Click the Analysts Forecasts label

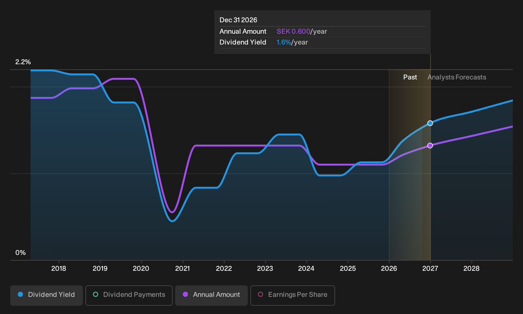[x=457, y=77]
